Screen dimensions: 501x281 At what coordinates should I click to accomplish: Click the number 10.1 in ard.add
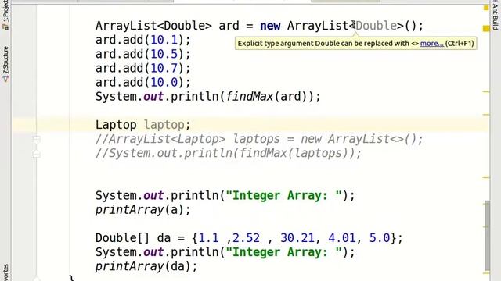164,40
